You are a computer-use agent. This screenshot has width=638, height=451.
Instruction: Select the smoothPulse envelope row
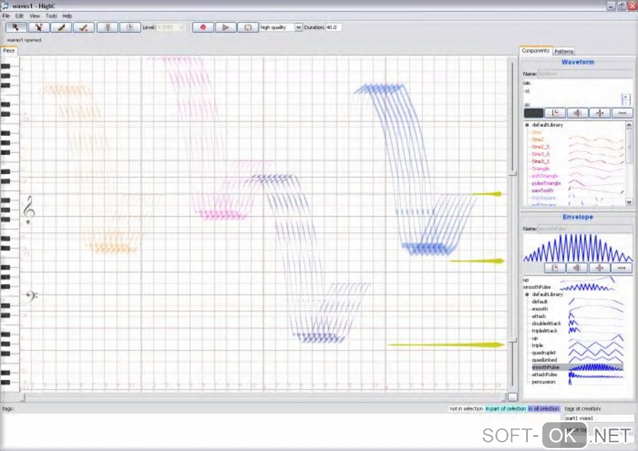point(577,367)
